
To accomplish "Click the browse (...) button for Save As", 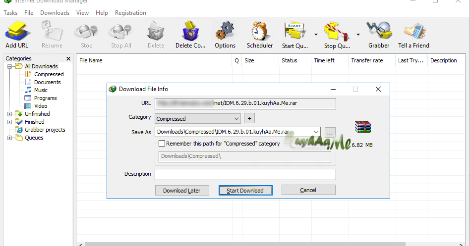I will (330, 132).
